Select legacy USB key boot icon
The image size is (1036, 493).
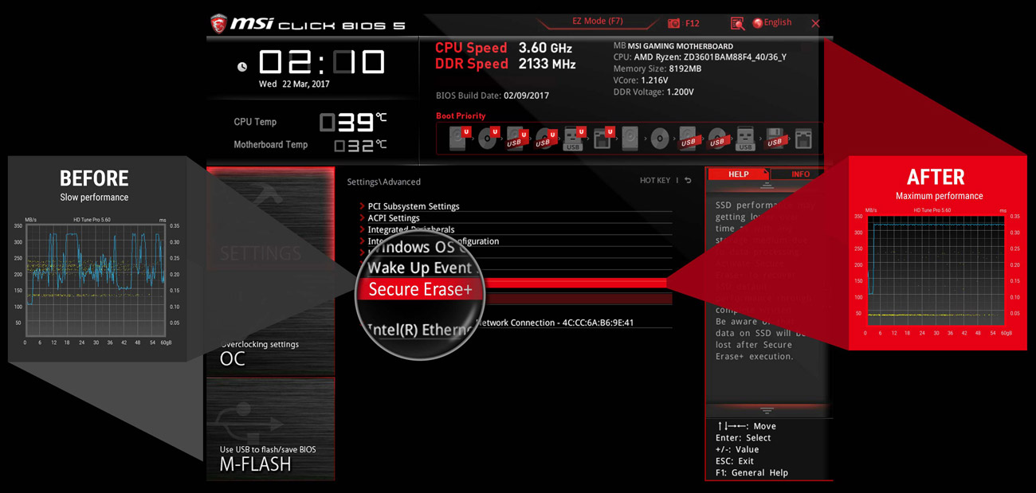point(745,138)
